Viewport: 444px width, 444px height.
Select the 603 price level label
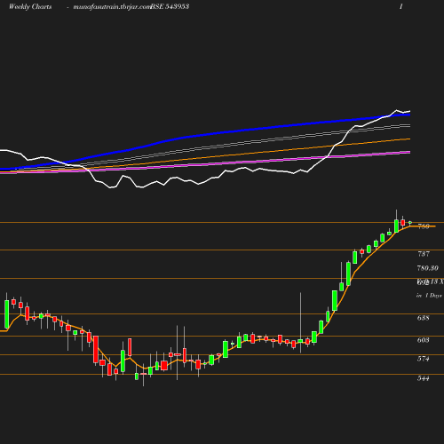point(423,340)
